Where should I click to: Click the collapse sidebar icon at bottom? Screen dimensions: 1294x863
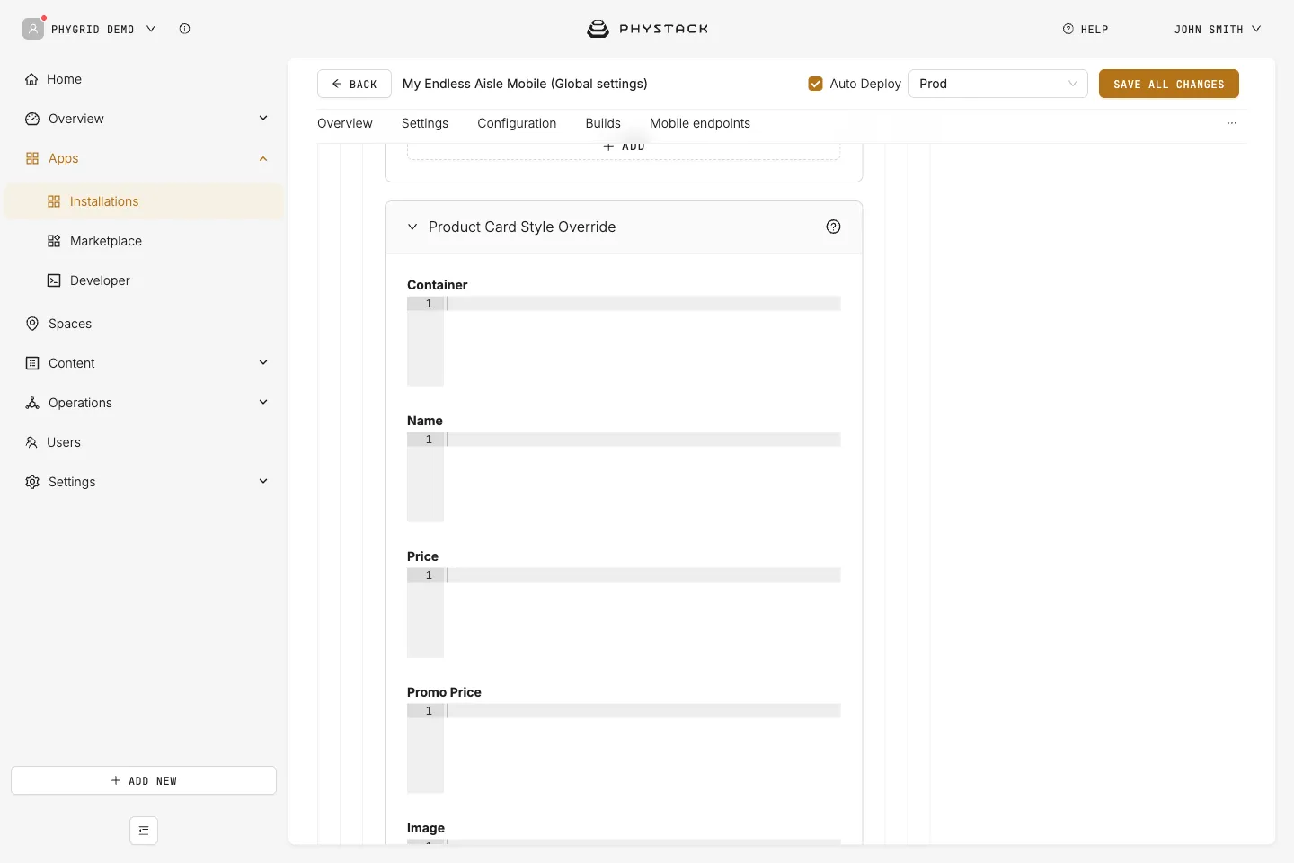[x=144, y=831]
